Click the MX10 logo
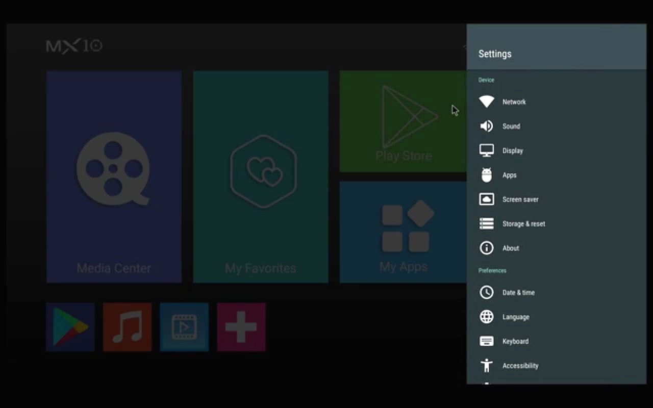Screen dimensions: 653x408 pyautogui.click(x=74, y=46)
